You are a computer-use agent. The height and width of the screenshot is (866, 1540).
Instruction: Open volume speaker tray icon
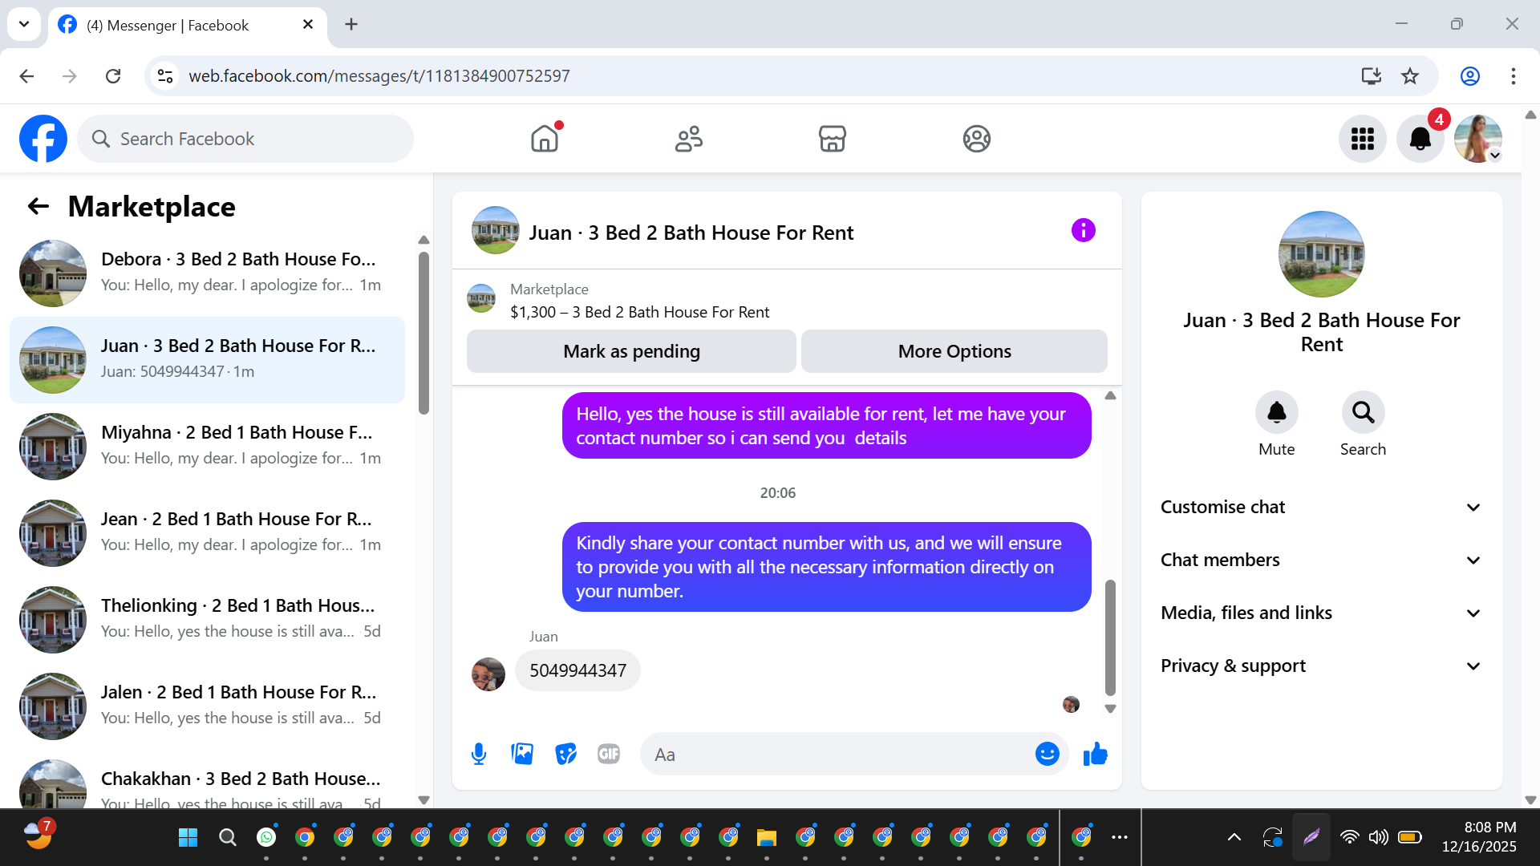tap(1379, 838)
